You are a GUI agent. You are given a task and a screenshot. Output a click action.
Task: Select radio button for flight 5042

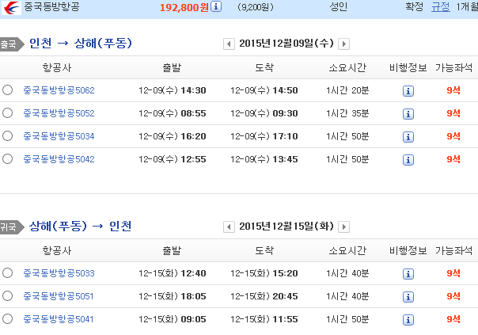pos(7,158)
